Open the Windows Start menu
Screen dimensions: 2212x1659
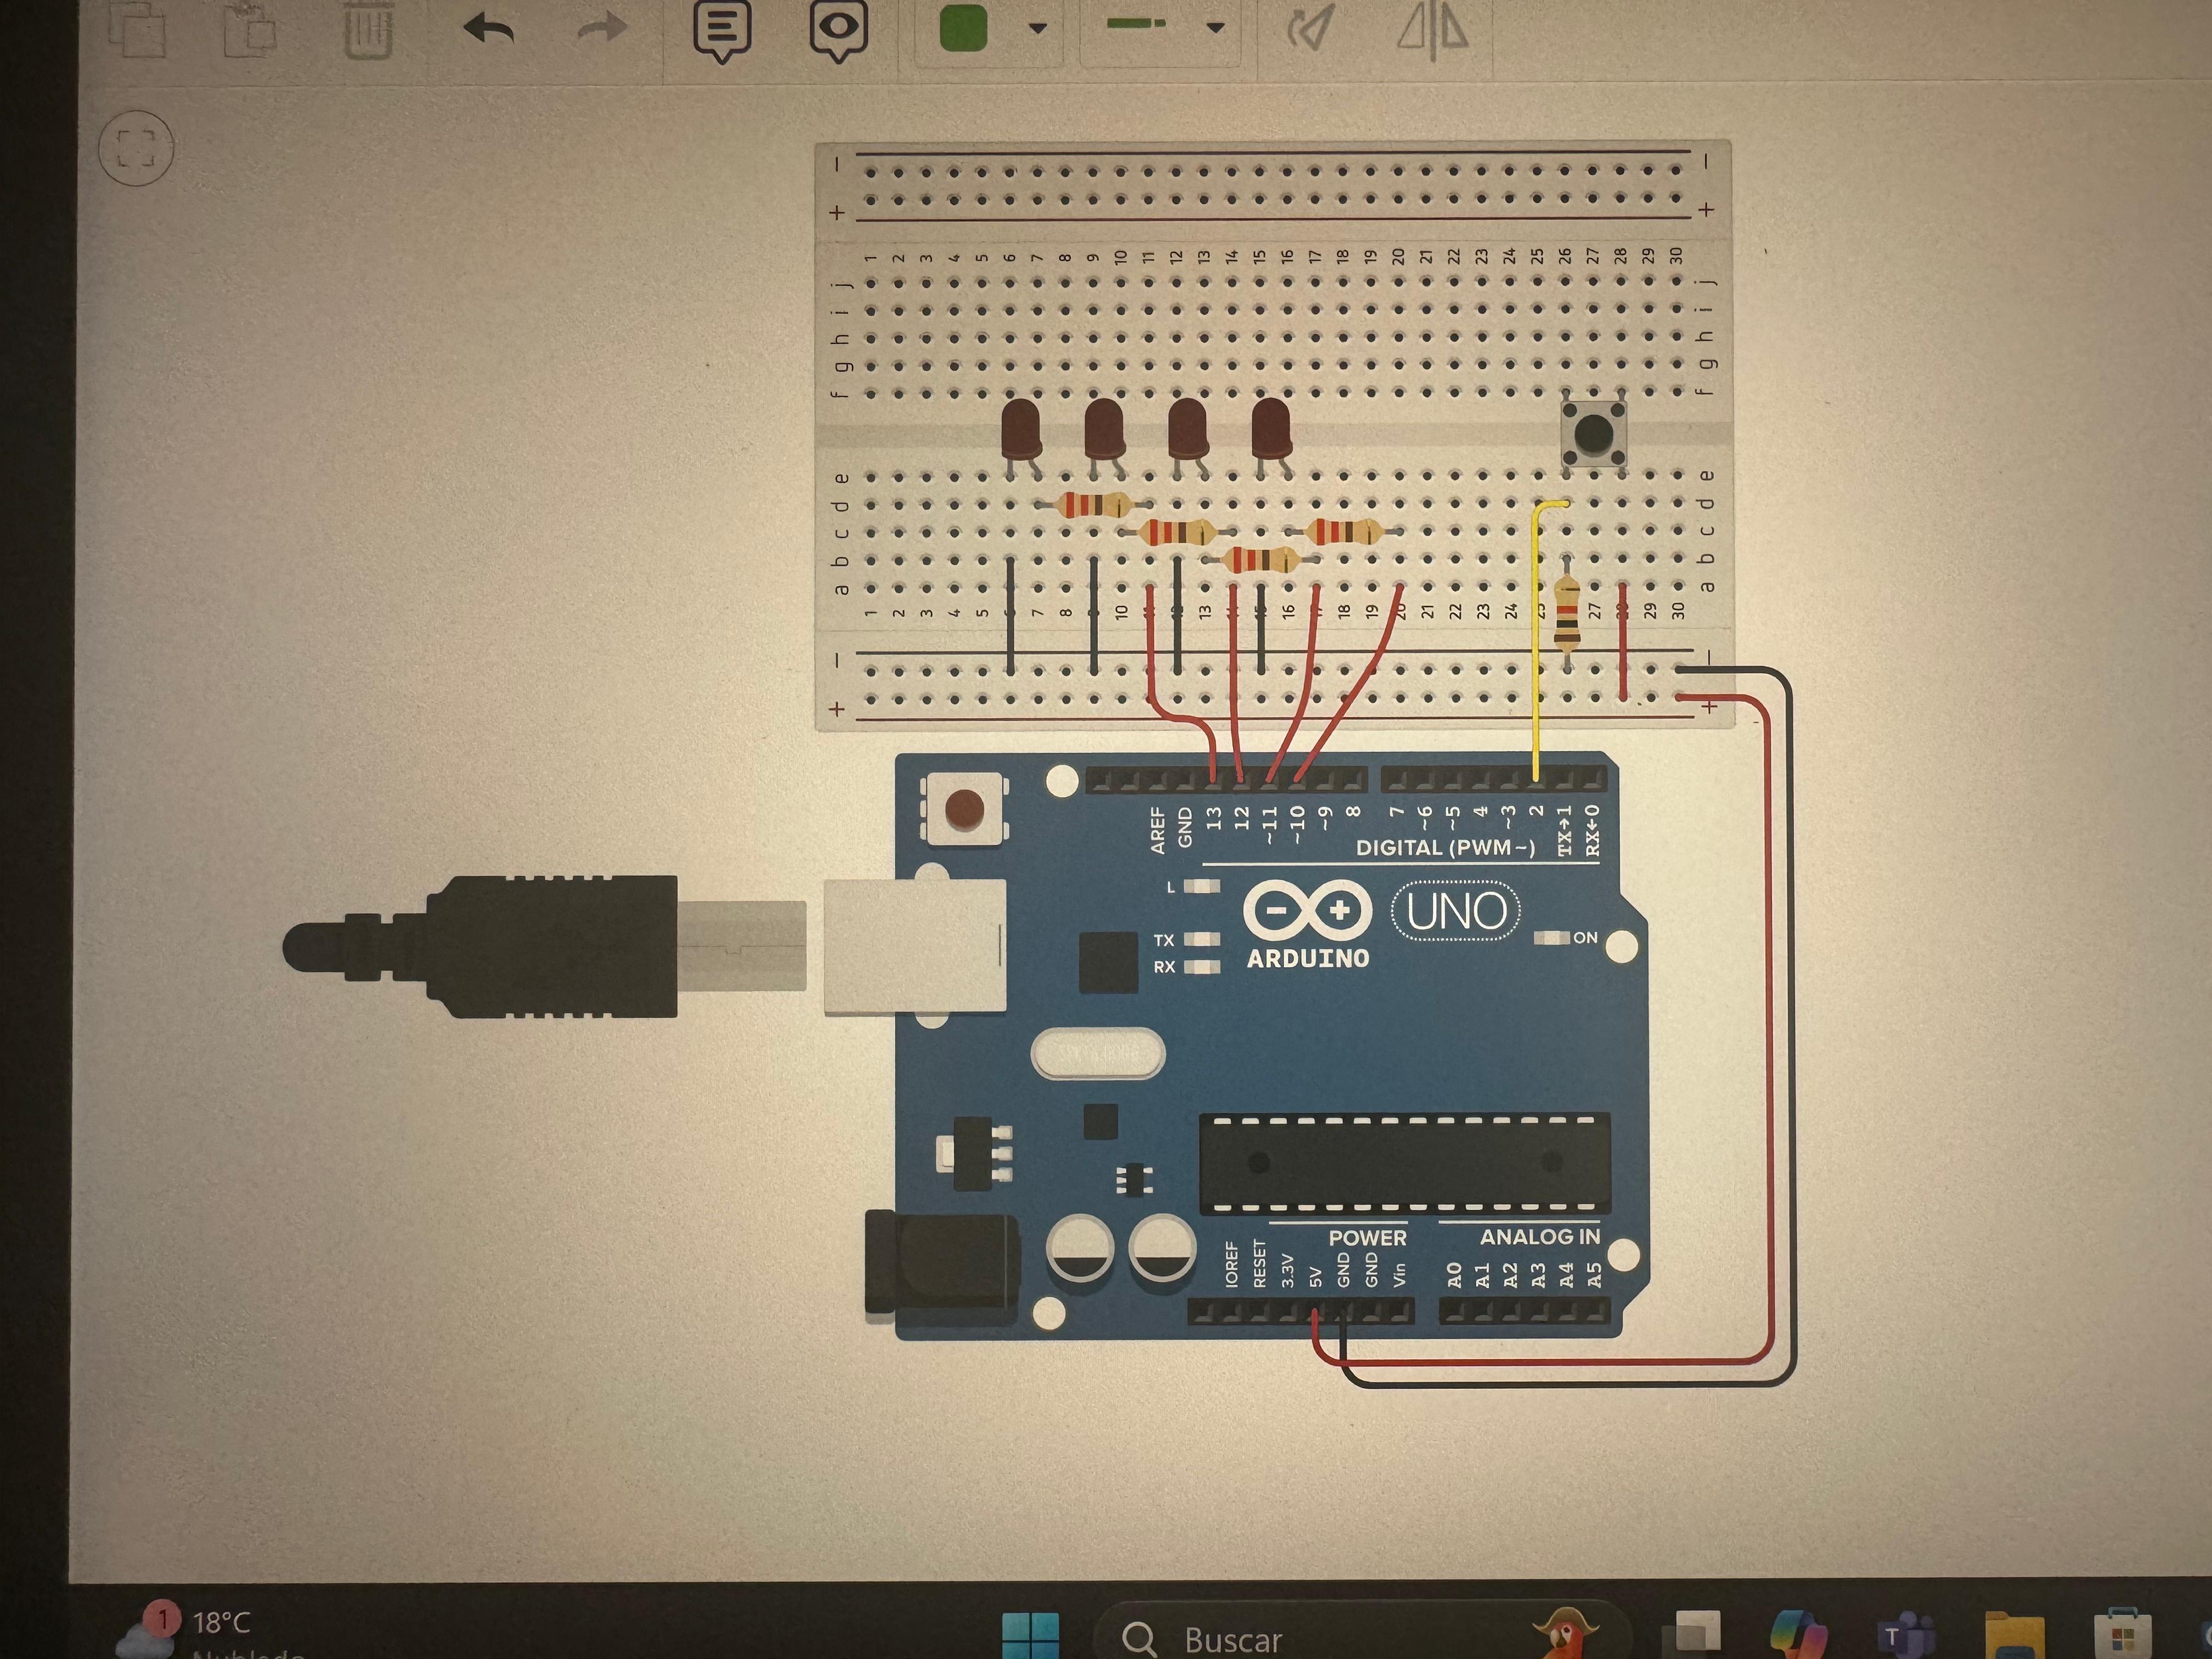1030,1636
